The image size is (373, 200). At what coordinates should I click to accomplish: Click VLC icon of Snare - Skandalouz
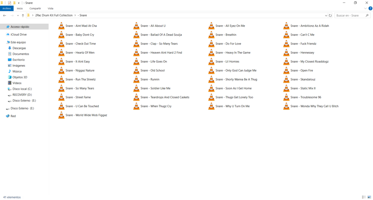click(286, 79)
